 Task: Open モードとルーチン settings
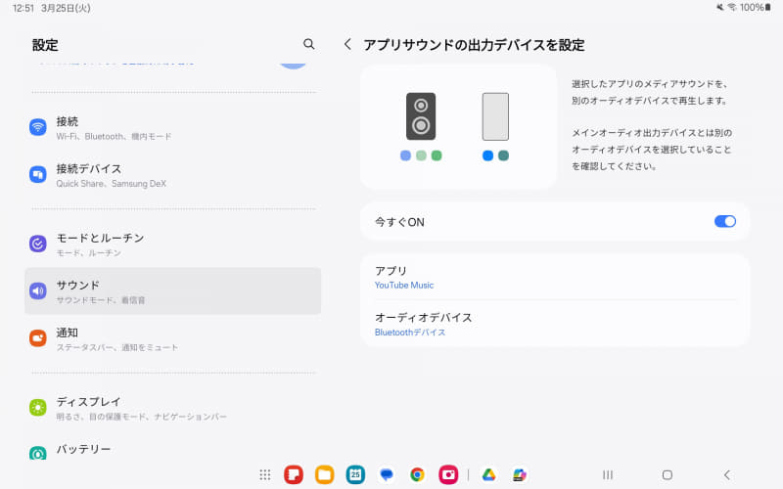coord(173,244)
